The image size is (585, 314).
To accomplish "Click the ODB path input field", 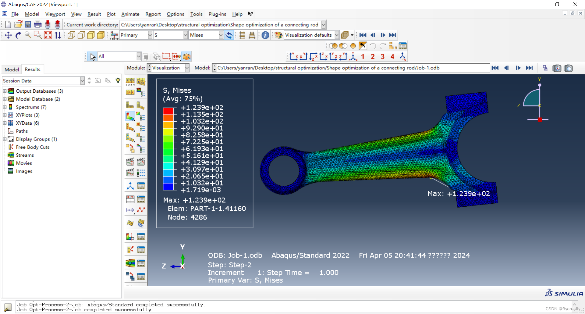I will 353,68.
